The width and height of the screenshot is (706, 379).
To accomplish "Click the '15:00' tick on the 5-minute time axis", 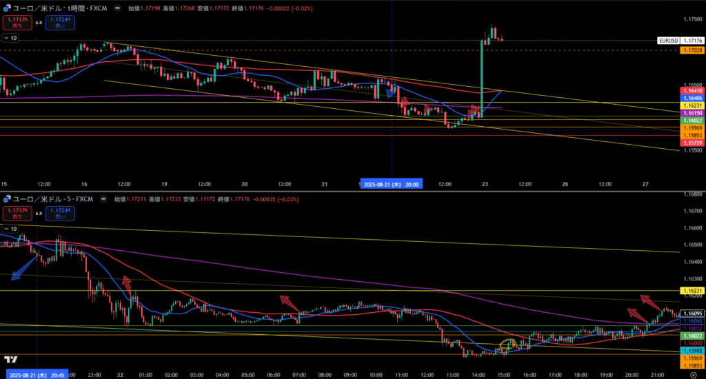I will pos(504,375).
